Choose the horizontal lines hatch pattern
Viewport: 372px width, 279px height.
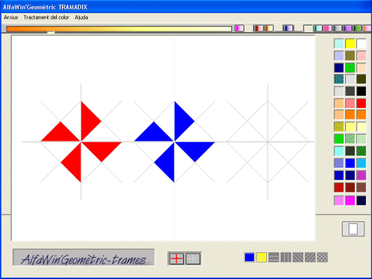274,258
